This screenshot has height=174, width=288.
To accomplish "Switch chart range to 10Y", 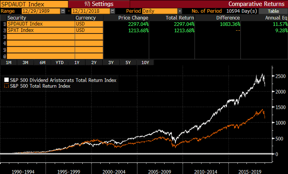I will click(145, 63).
